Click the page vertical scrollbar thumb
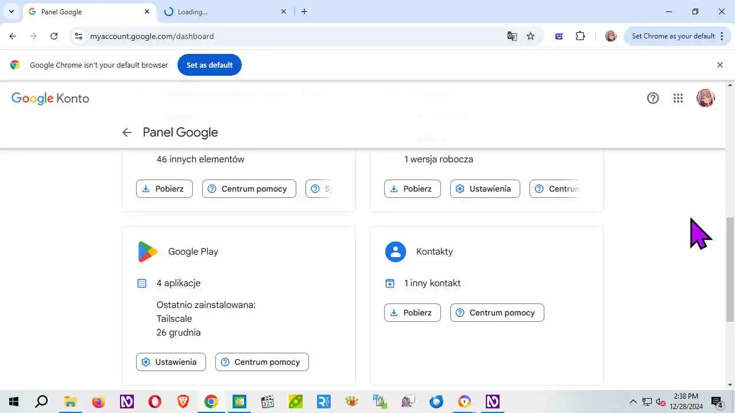This screenshot has width=735, height=413. [730, 269]
